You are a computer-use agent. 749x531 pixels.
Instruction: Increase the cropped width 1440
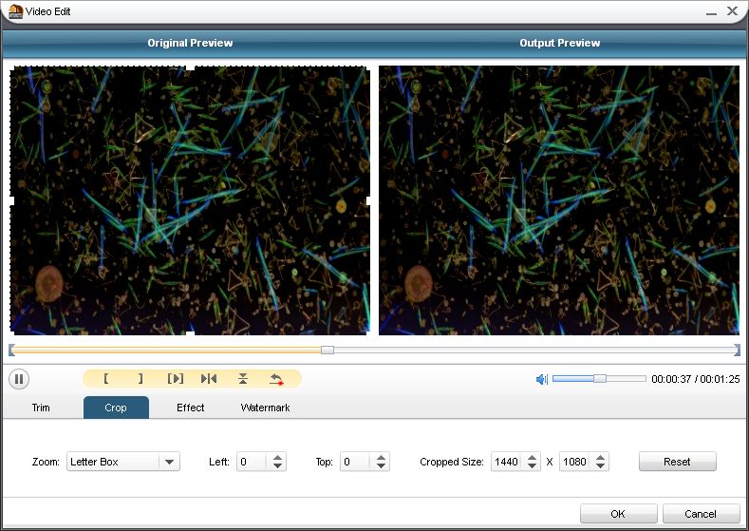click(x=533, y=458)
